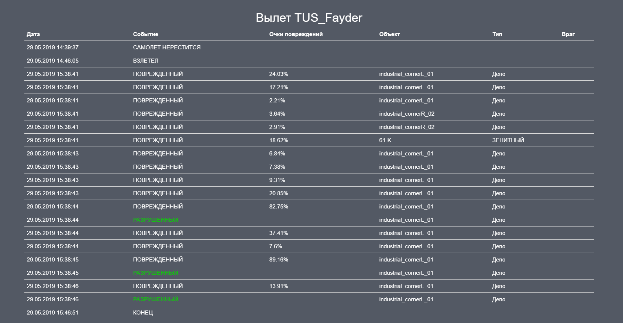This screenshot has width=623, height=323.
Task: Click the Враг column header
Action: click(x=568, y=34)
